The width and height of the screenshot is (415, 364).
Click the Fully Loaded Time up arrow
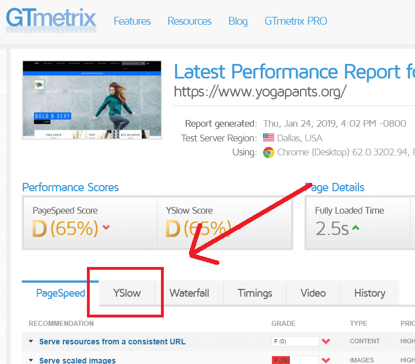coord(356,227)
